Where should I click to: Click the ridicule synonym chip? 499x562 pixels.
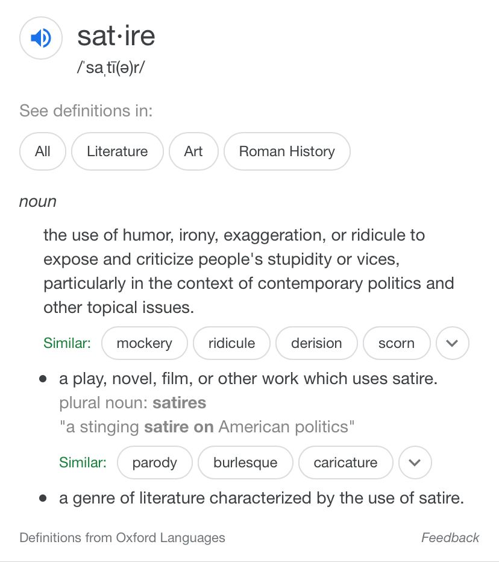(x=231, y=343)
